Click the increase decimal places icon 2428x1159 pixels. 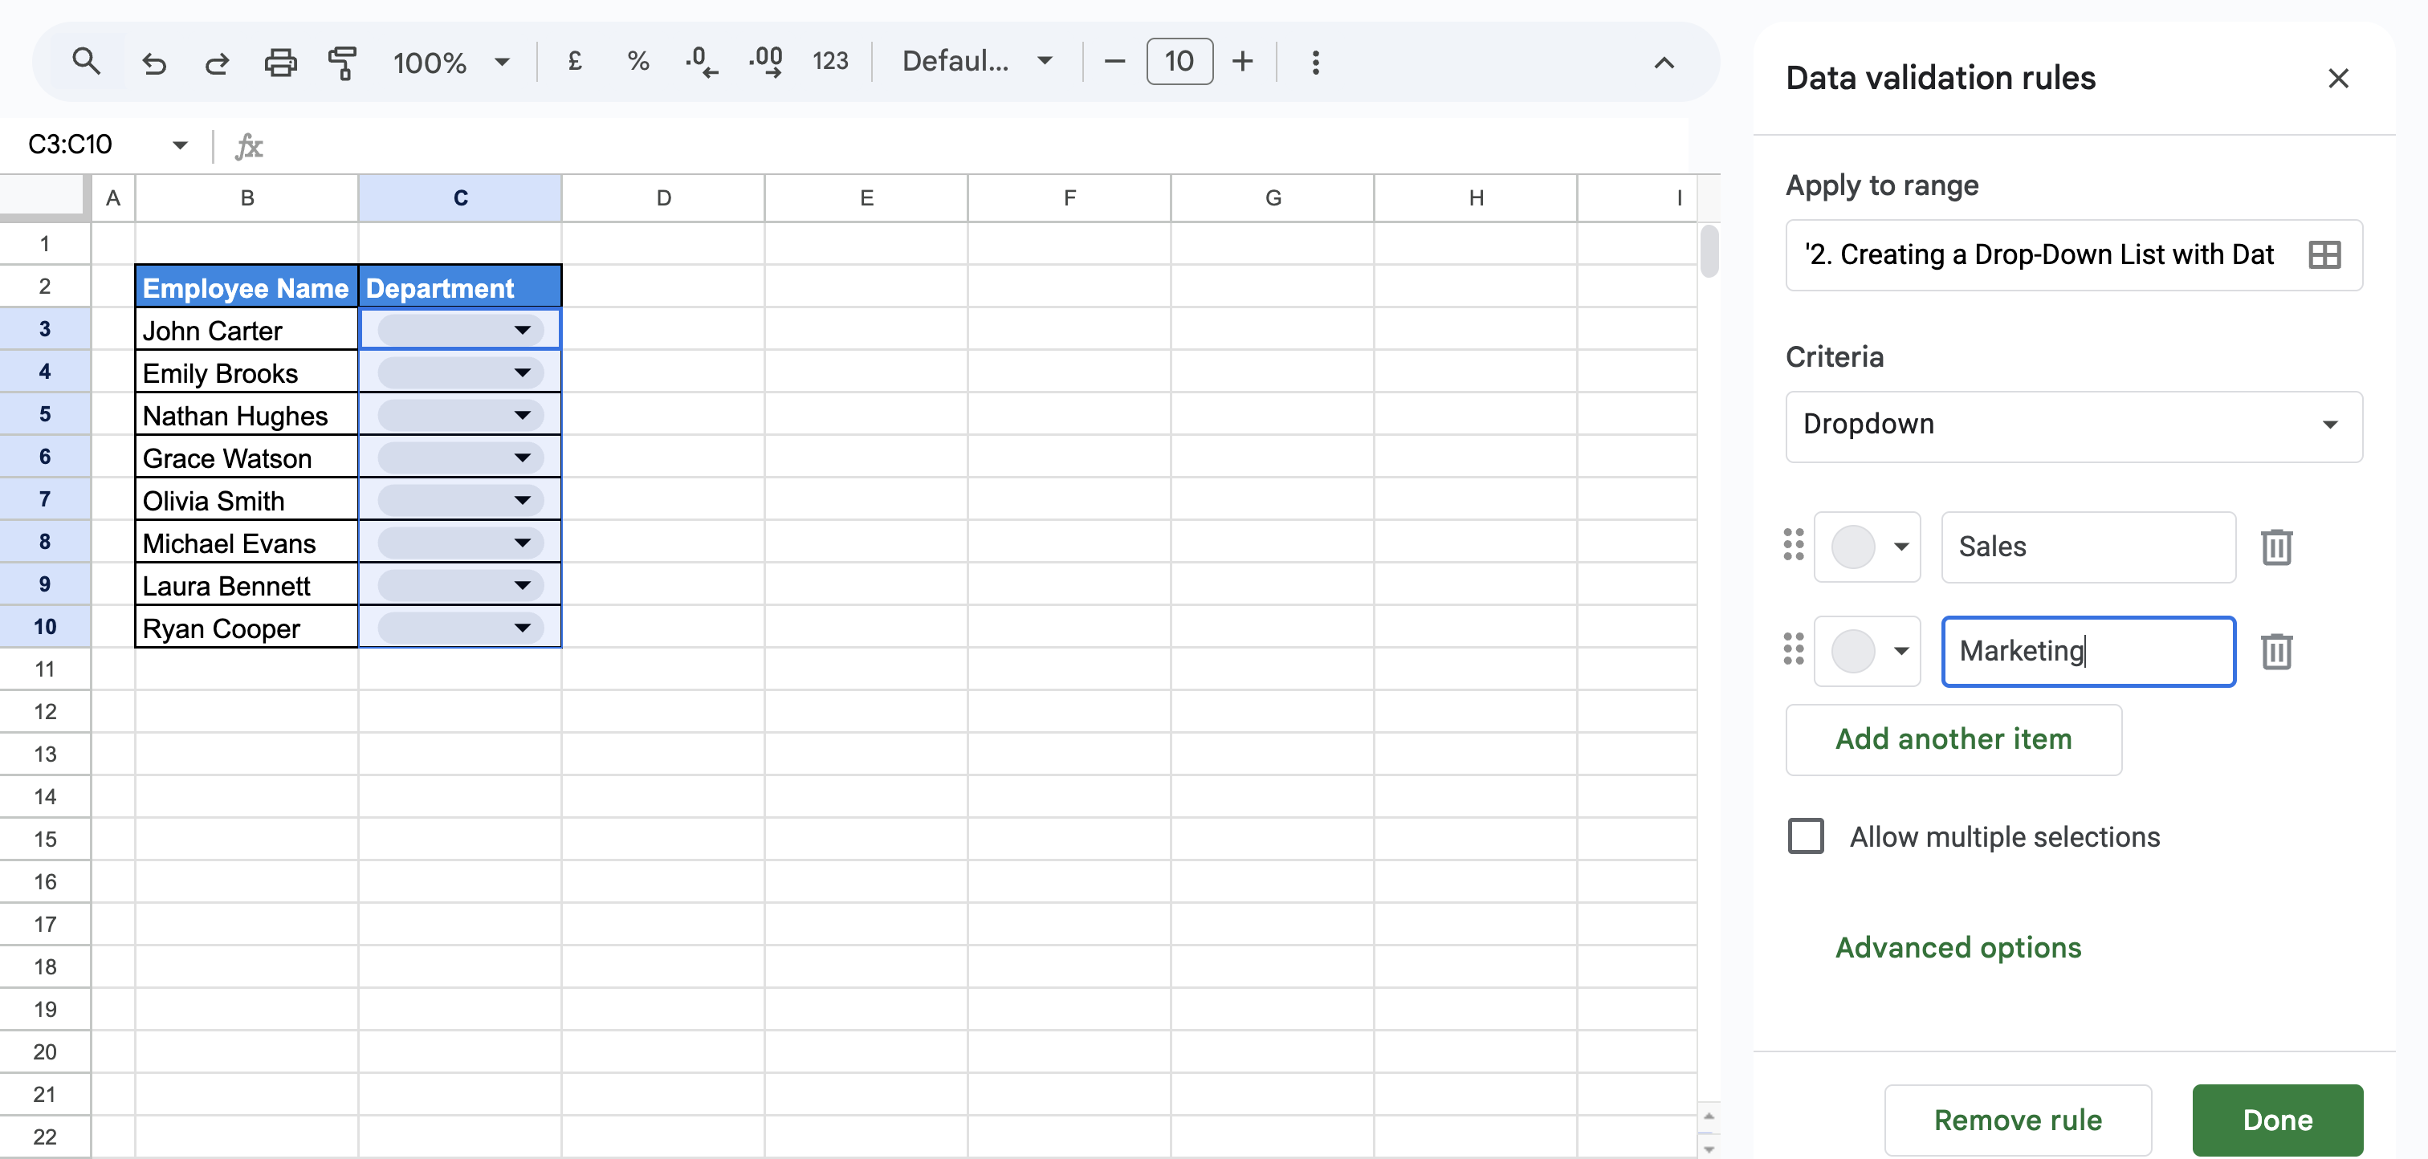pos(765,62)
